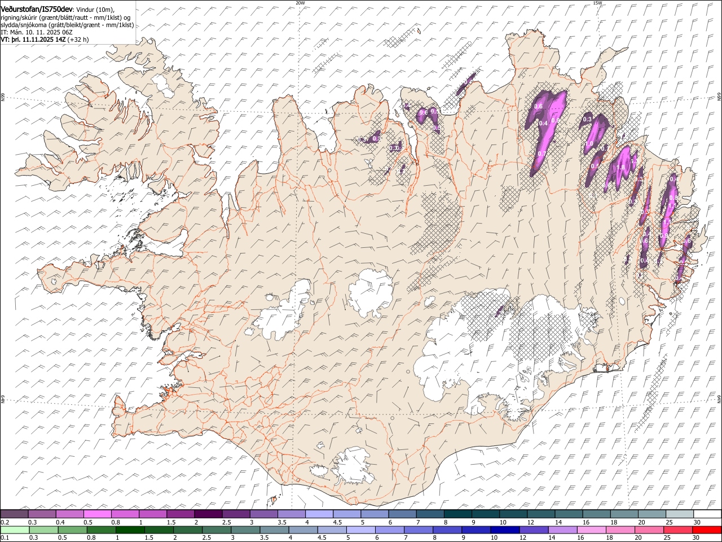The width and height of the screenshot is (722, 542).
Task: Click the 20W longitude label
Action: point(300,3)
